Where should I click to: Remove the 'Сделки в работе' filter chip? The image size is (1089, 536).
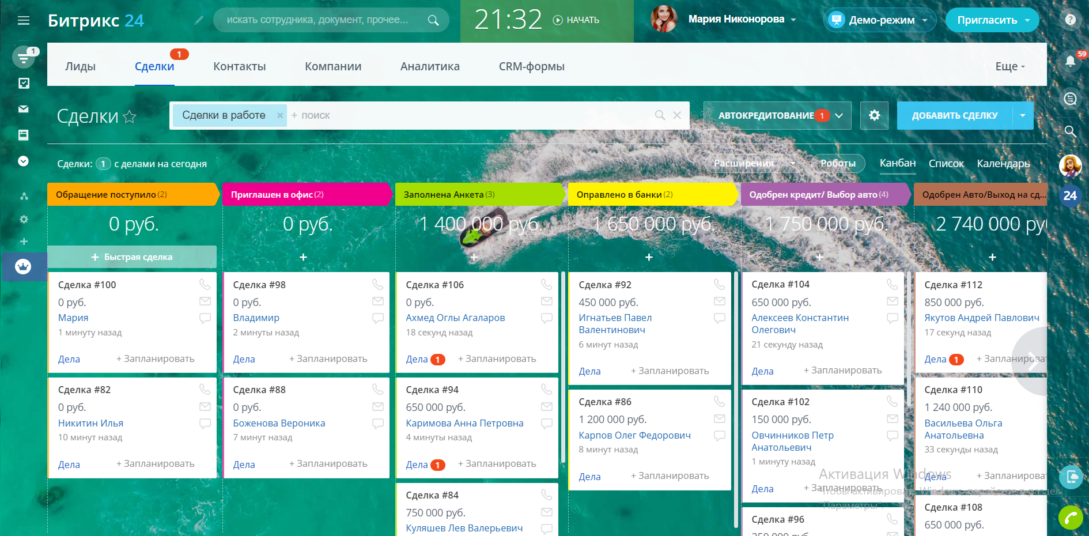(x=280, y=115)
